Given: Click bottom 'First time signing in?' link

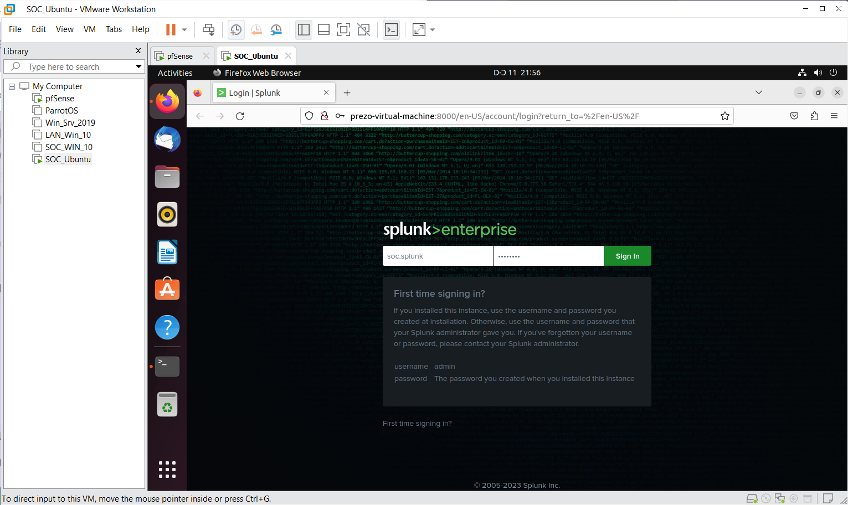Looking at the screenshot, I should (417, 423).
